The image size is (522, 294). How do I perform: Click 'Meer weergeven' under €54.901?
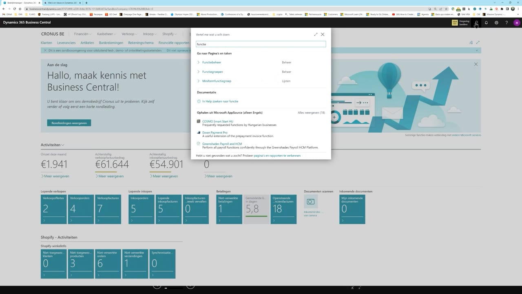164,176
